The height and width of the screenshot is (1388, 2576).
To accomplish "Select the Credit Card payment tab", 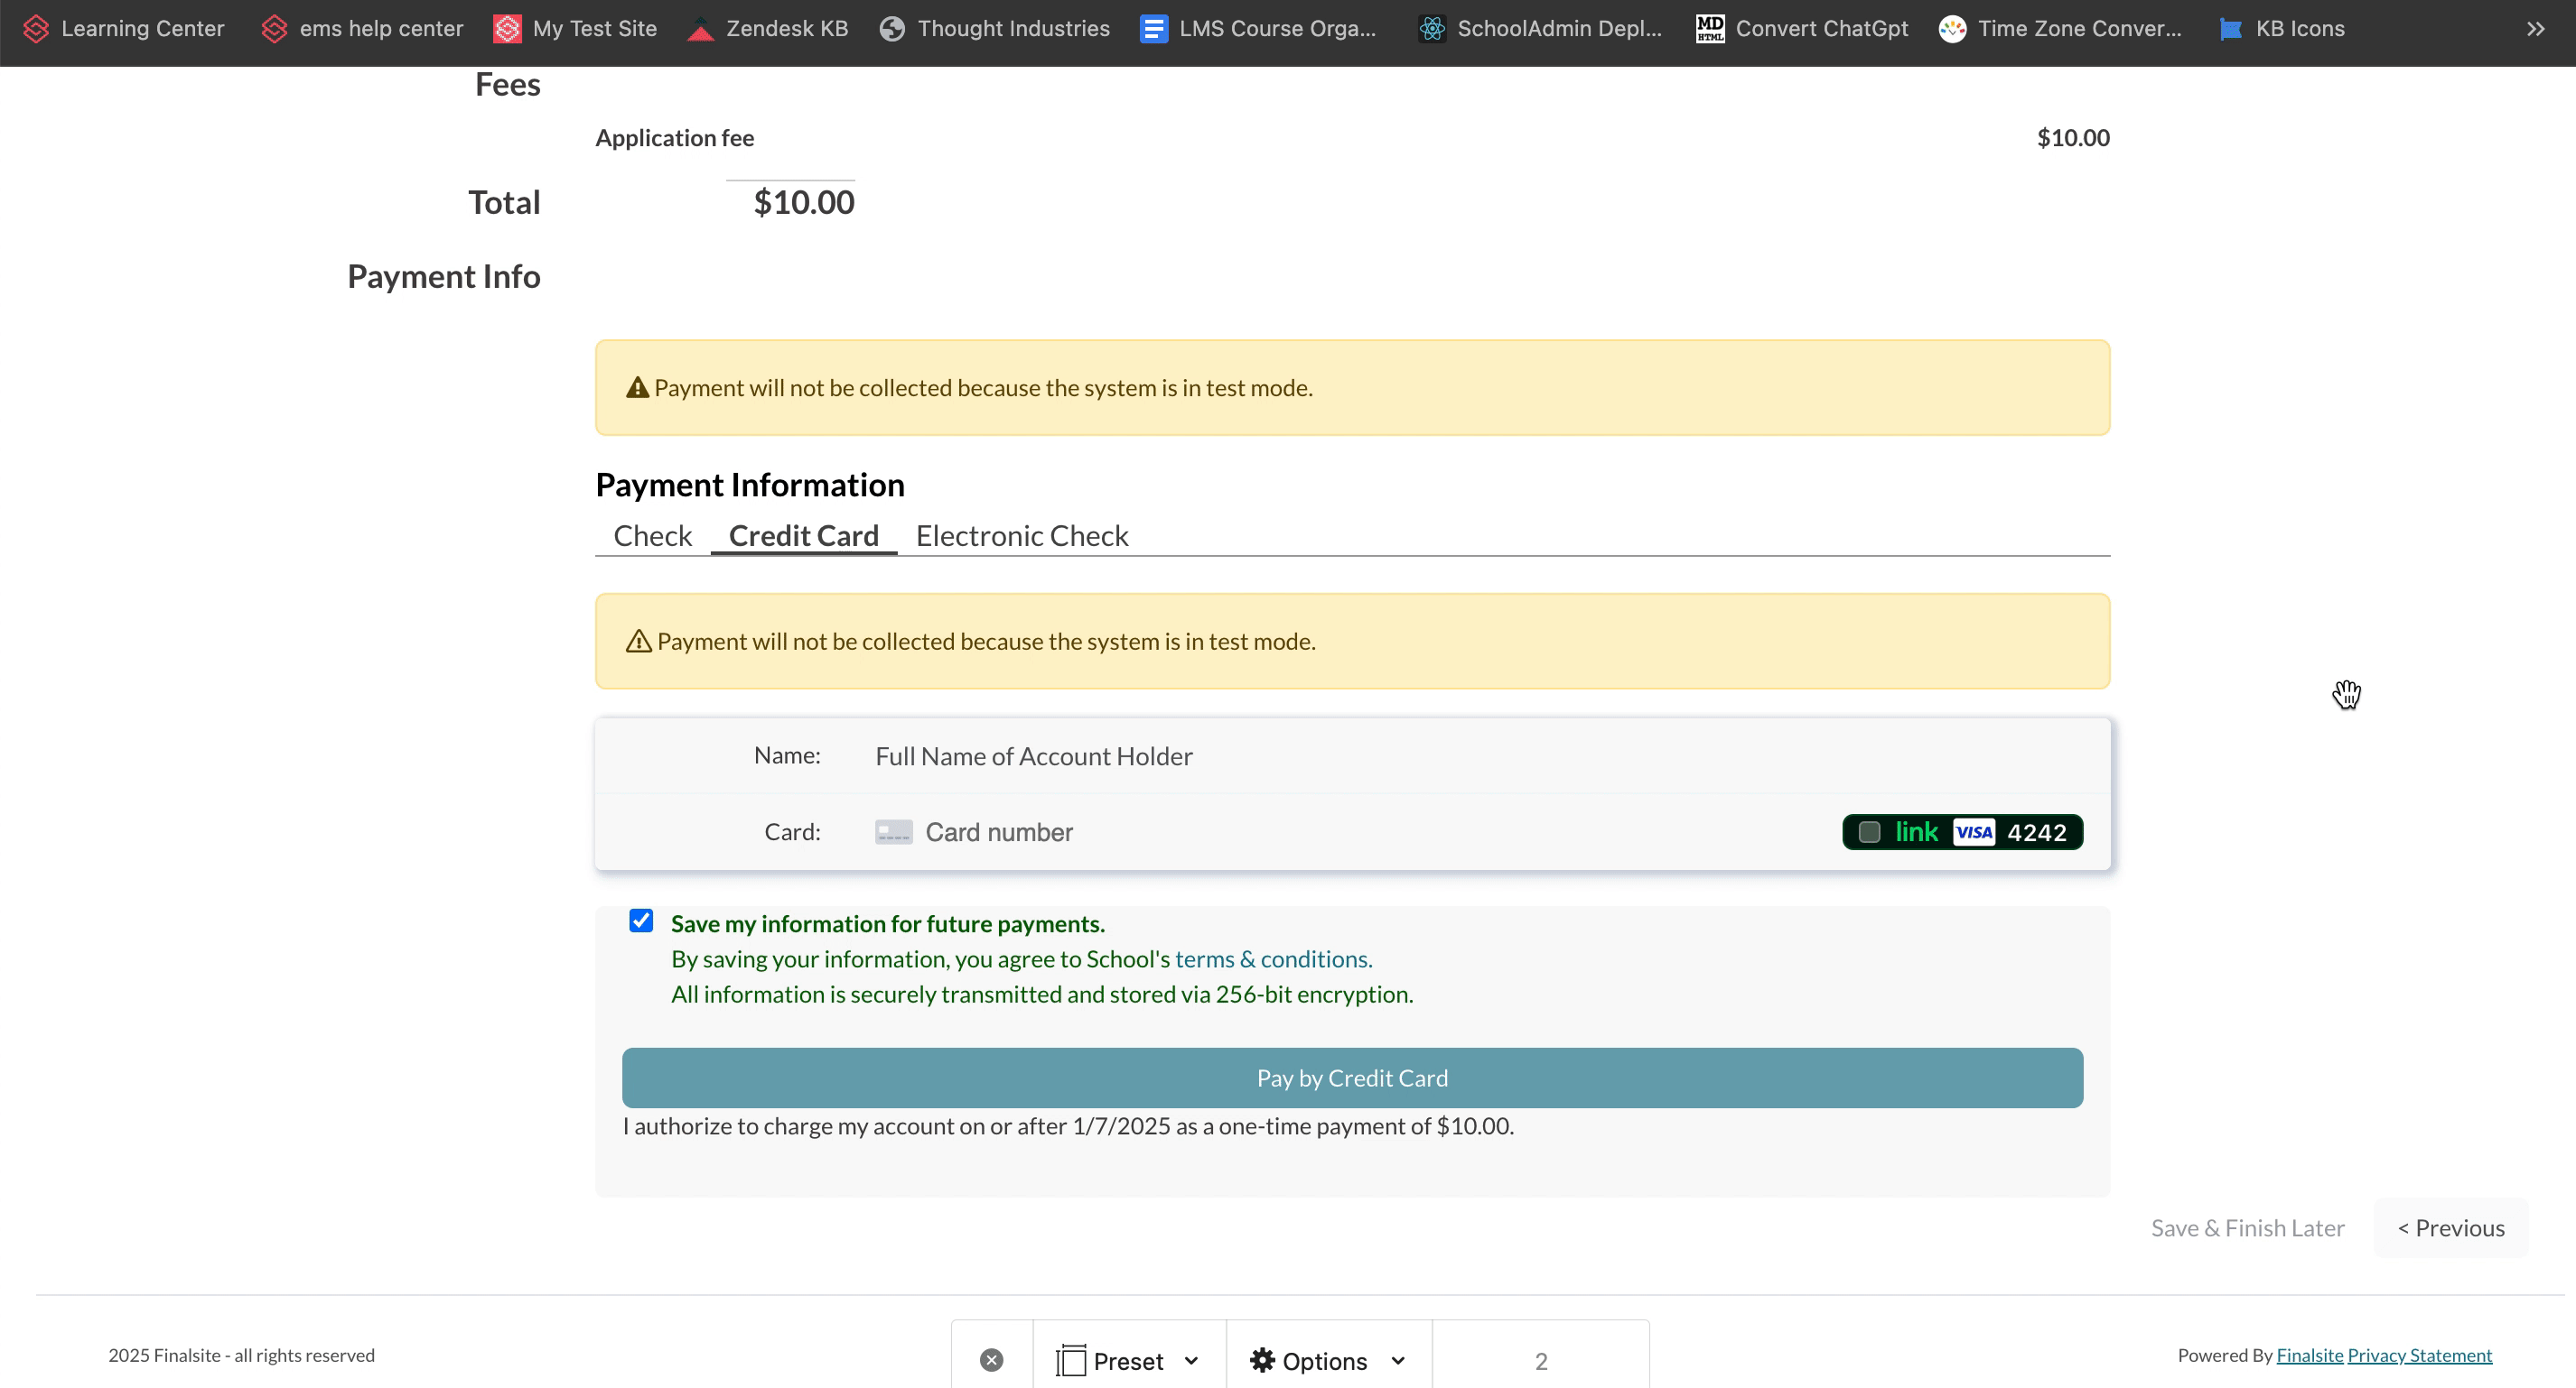I will (802, 535).
